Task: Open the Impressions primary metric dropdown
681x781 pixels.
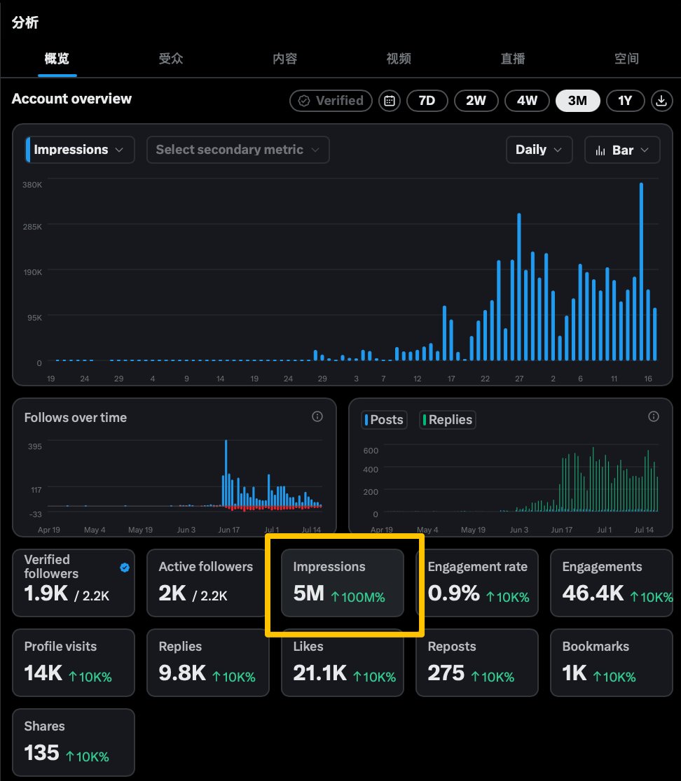Action: tap(80, 150)
